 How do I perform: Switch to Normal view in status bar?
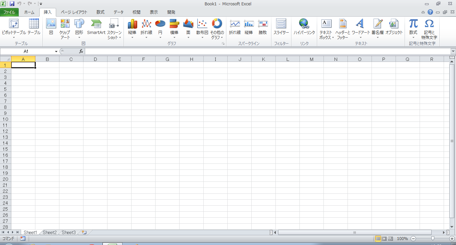tap(378, 239)
